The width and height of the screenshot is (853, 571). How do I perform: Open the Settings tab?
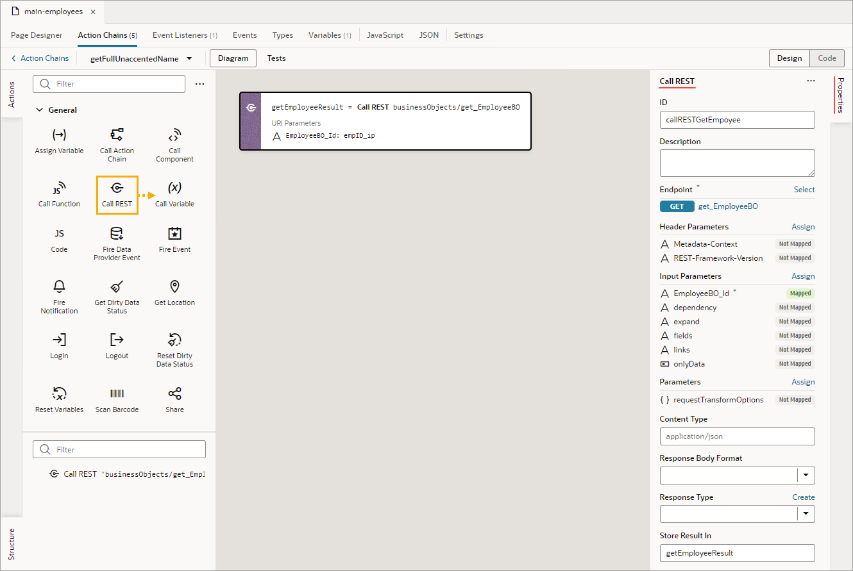pos(469,35)
